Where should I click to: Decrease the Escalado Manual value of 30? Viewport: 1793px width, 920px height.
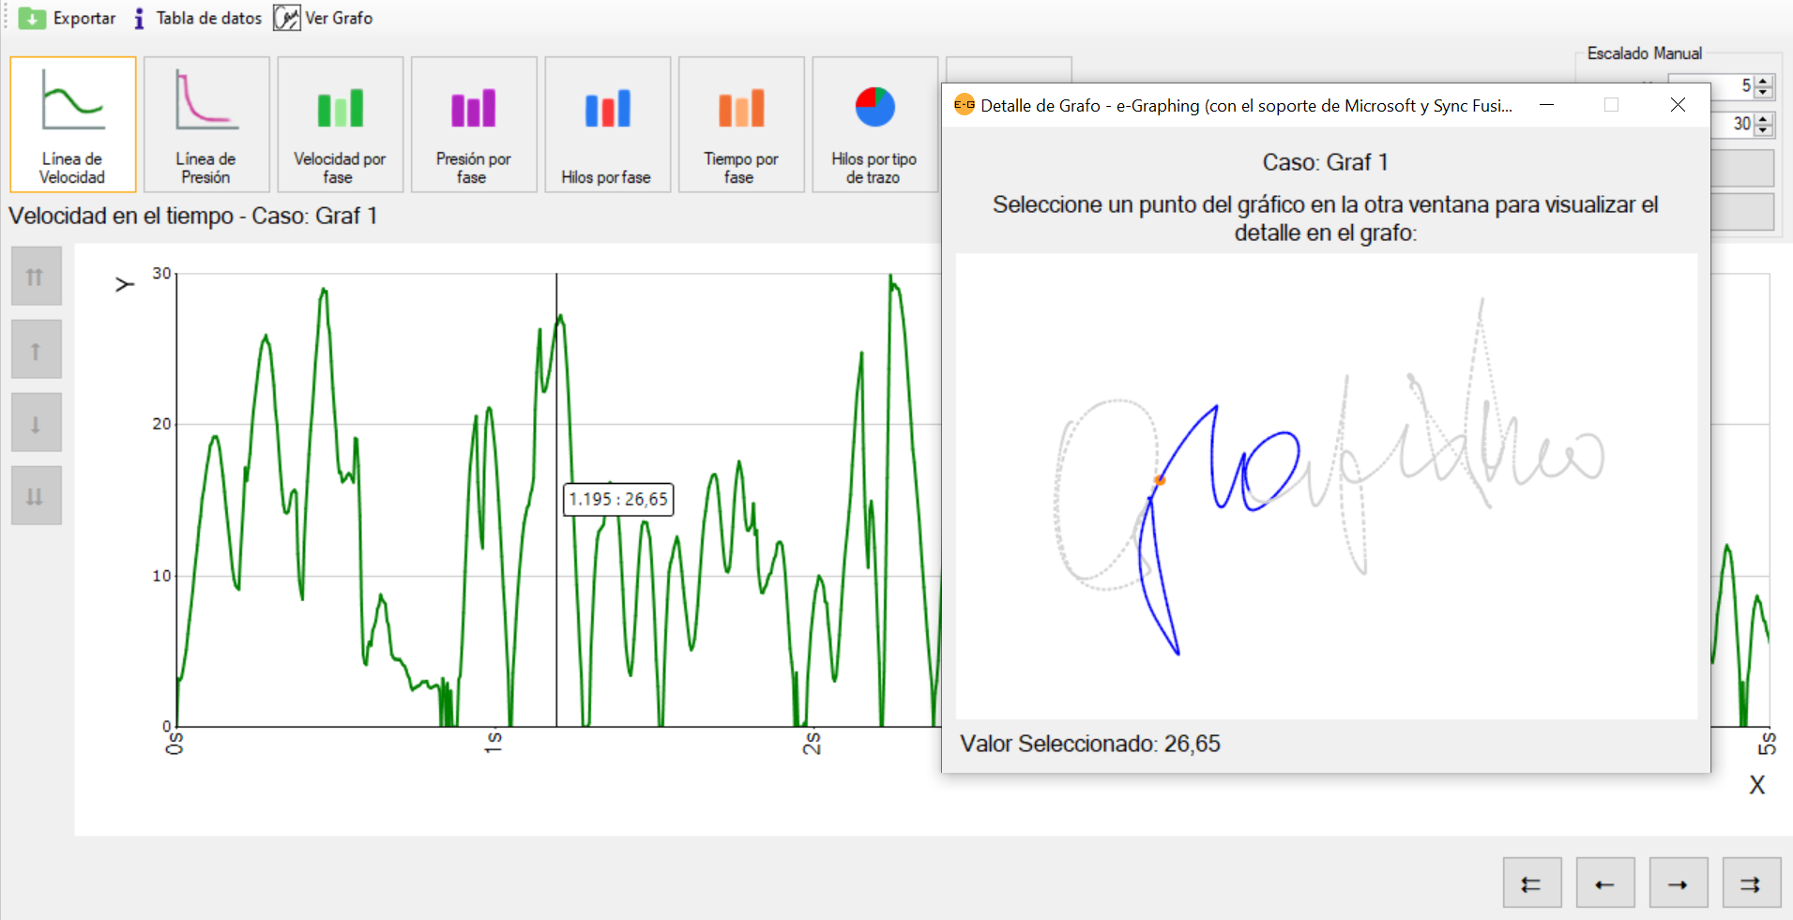tap(1764, 129)
